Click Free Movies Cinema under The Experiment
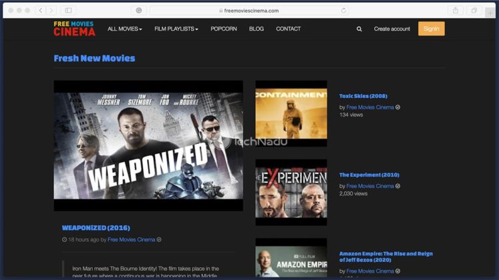 (370, 186)
